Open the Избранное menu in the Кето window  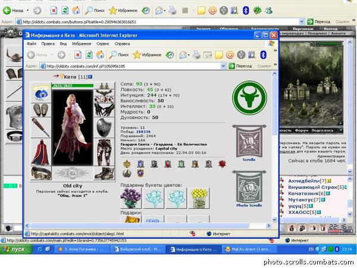pyautogui.click(x=82, y=43)
